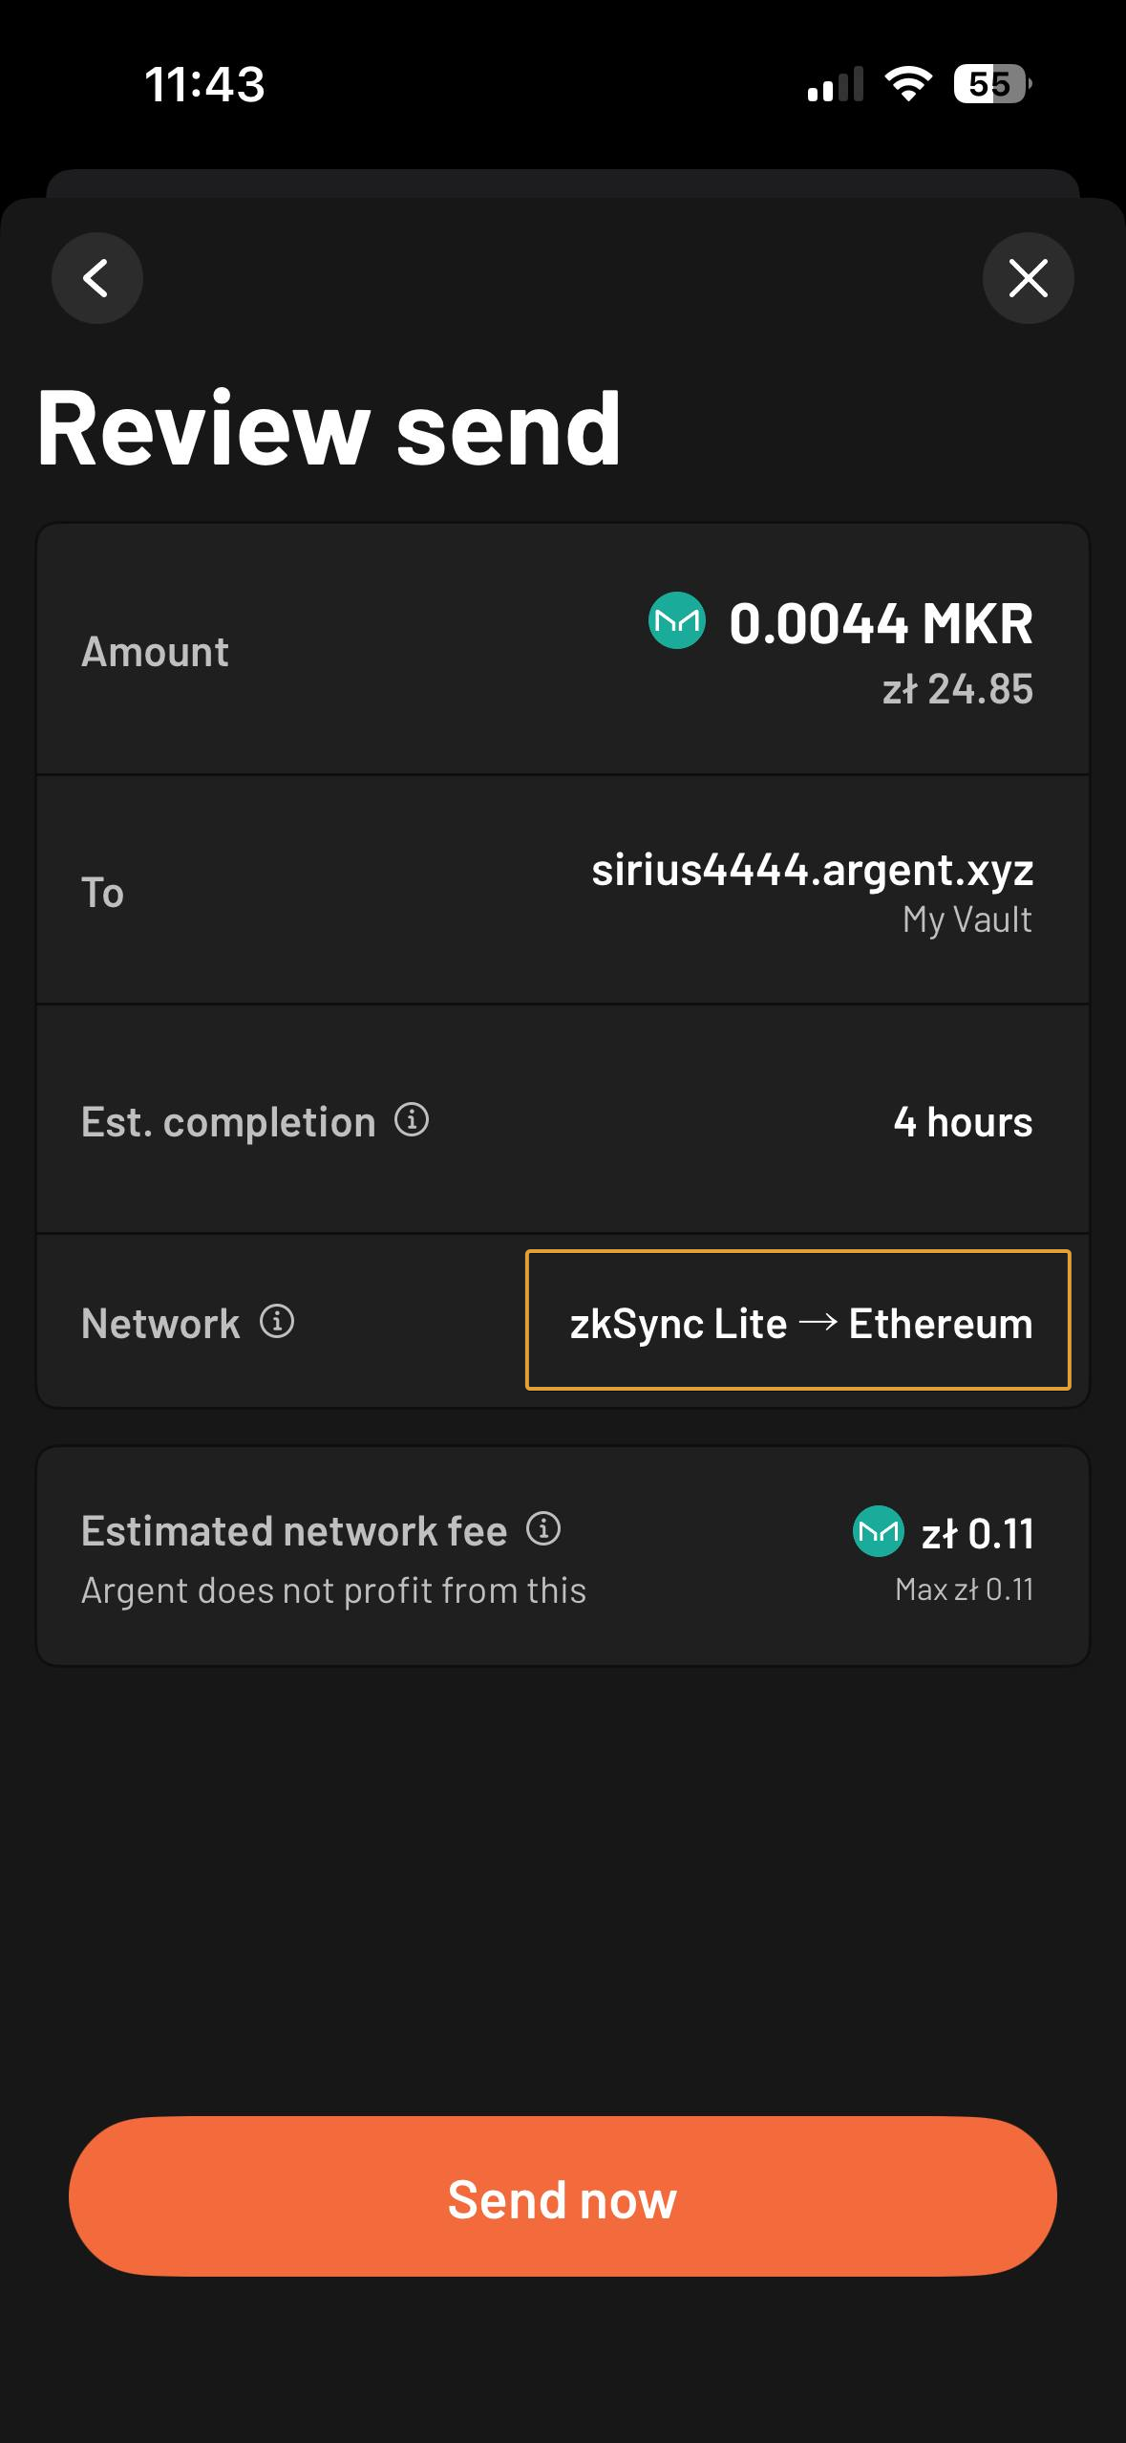
Task: Tap the Wi-Fi status icon
Action: (x=908, y=84)
